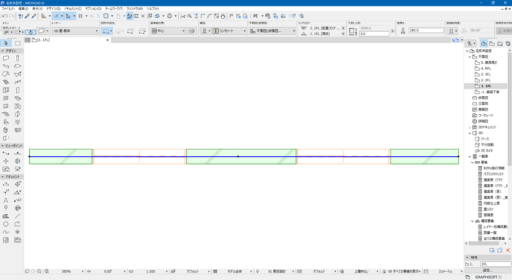Open the Project Map icon in Navigator
The image size is (512, 280).
pos(484,43)
